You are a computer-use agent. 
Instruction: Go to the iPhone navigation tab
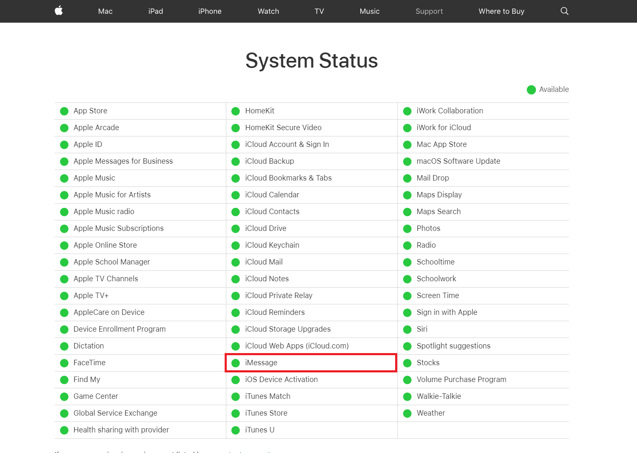(x=210, y=11)
